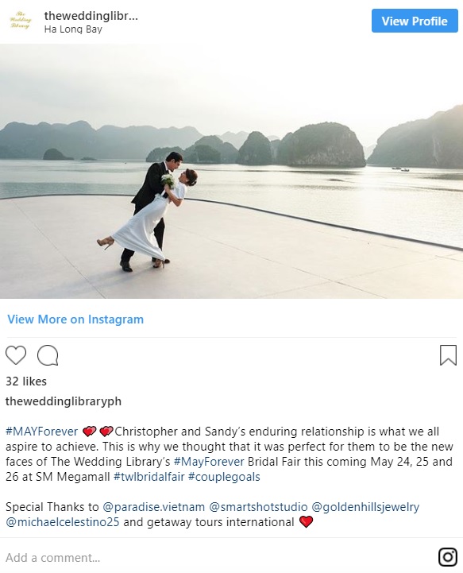Open theweddinglibraryph caption username
This screenshot has height=573, width=463.
(64, 401)
